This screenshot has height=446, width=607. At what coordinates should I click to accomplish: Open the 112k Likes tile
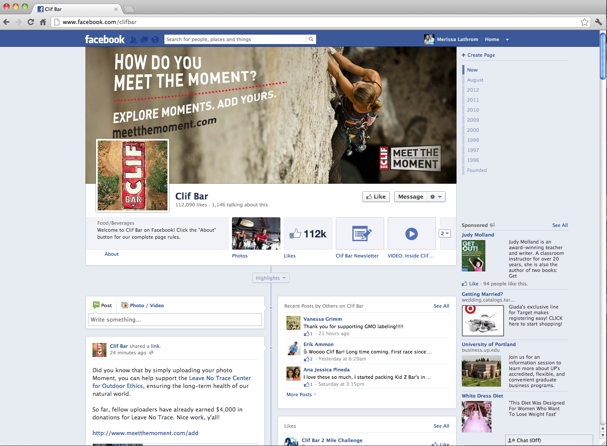(308, 233)
